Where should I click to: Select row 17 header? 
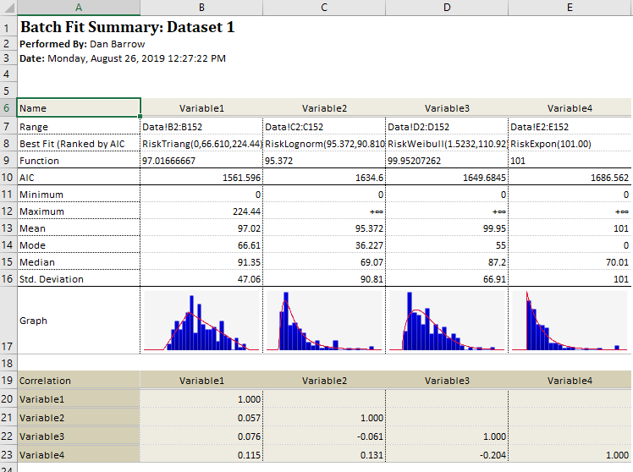click(8, 321)
